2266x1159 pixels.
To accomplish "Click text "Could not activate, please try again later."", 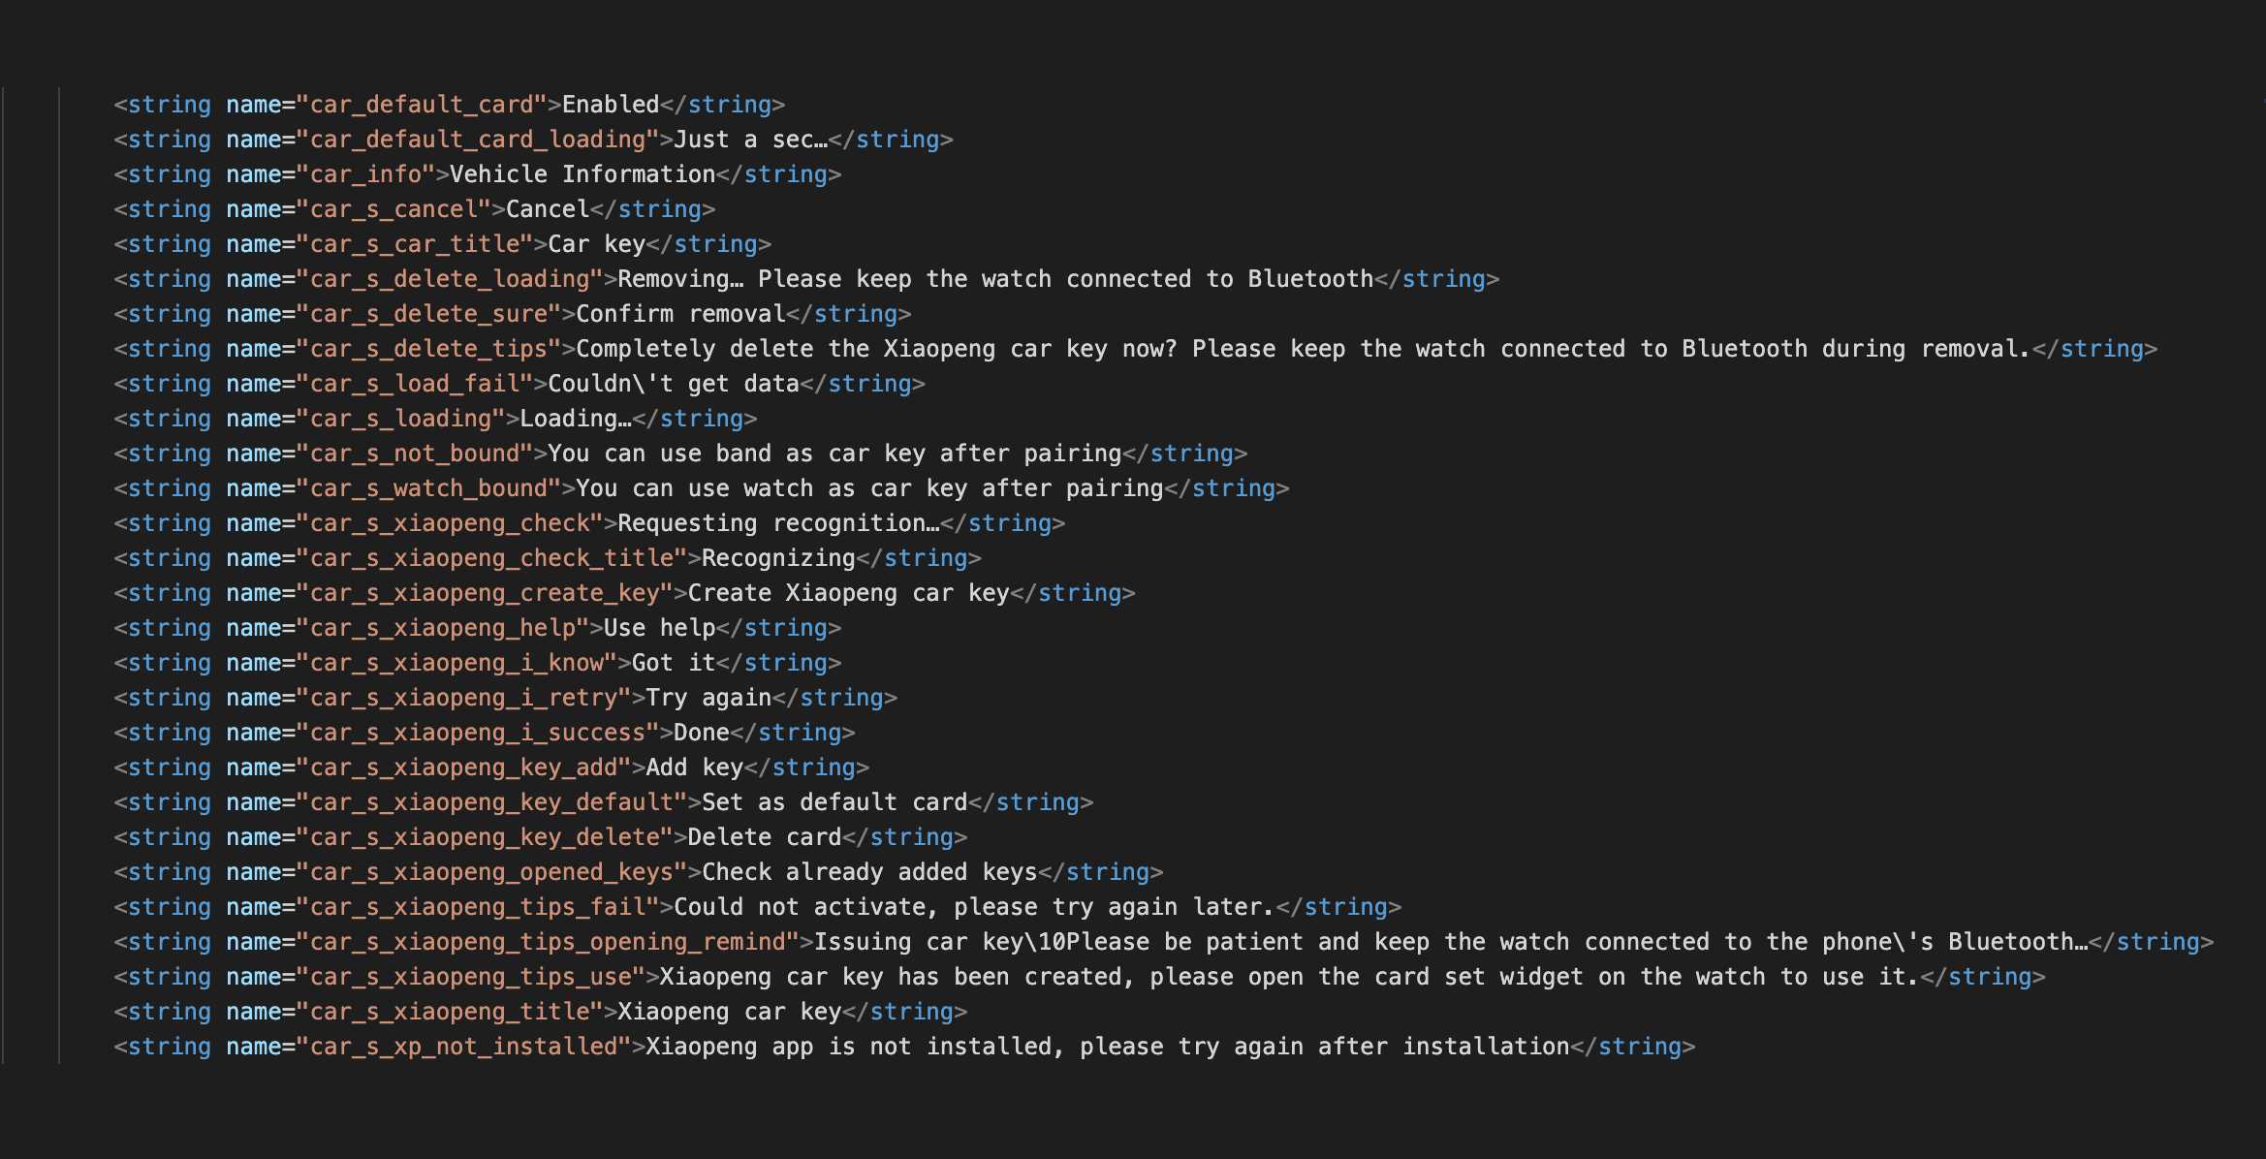I will (x=975, y=907).
